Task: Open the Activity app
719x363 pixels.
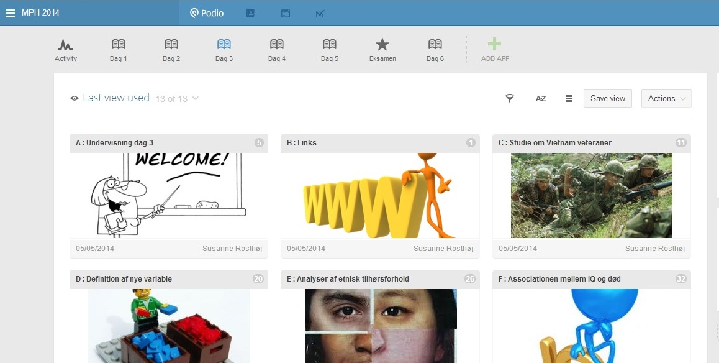Action: [x=66, y=50]
